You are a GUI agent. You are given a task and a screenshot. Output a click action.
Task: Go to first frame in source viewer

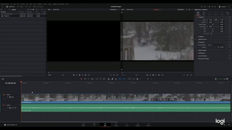click(x=74, y=75)
